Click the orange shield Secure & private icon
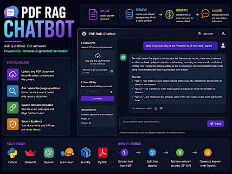Screen dimensions: 232x174 (13, 124)
